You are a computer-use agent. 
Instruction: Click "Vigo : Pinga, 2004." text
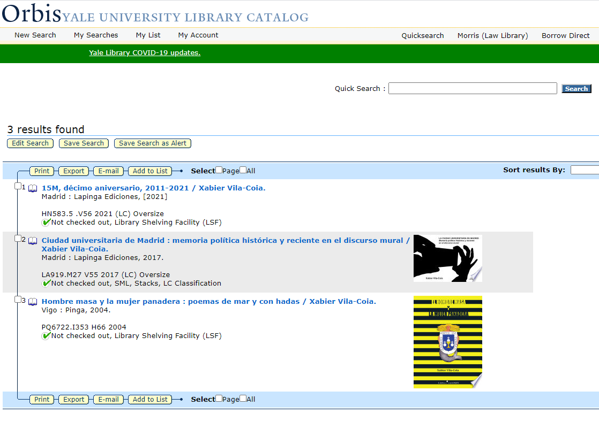tap(76, 310)
